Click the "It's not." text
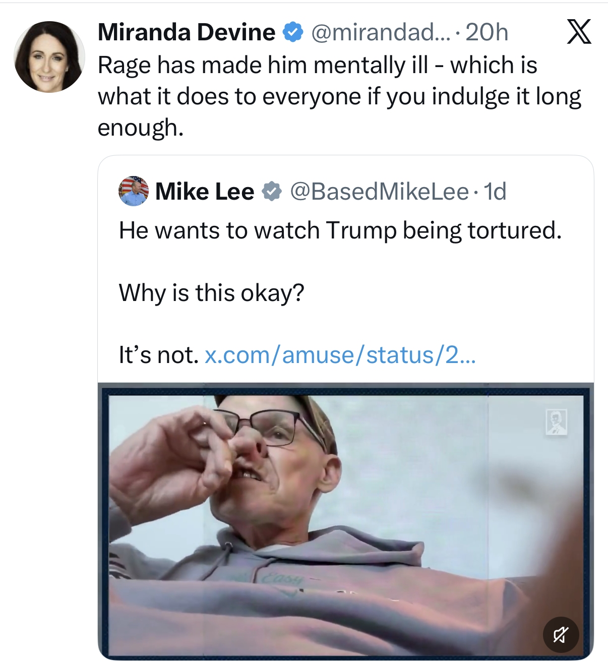608x662 pixels. coord(158,355)
